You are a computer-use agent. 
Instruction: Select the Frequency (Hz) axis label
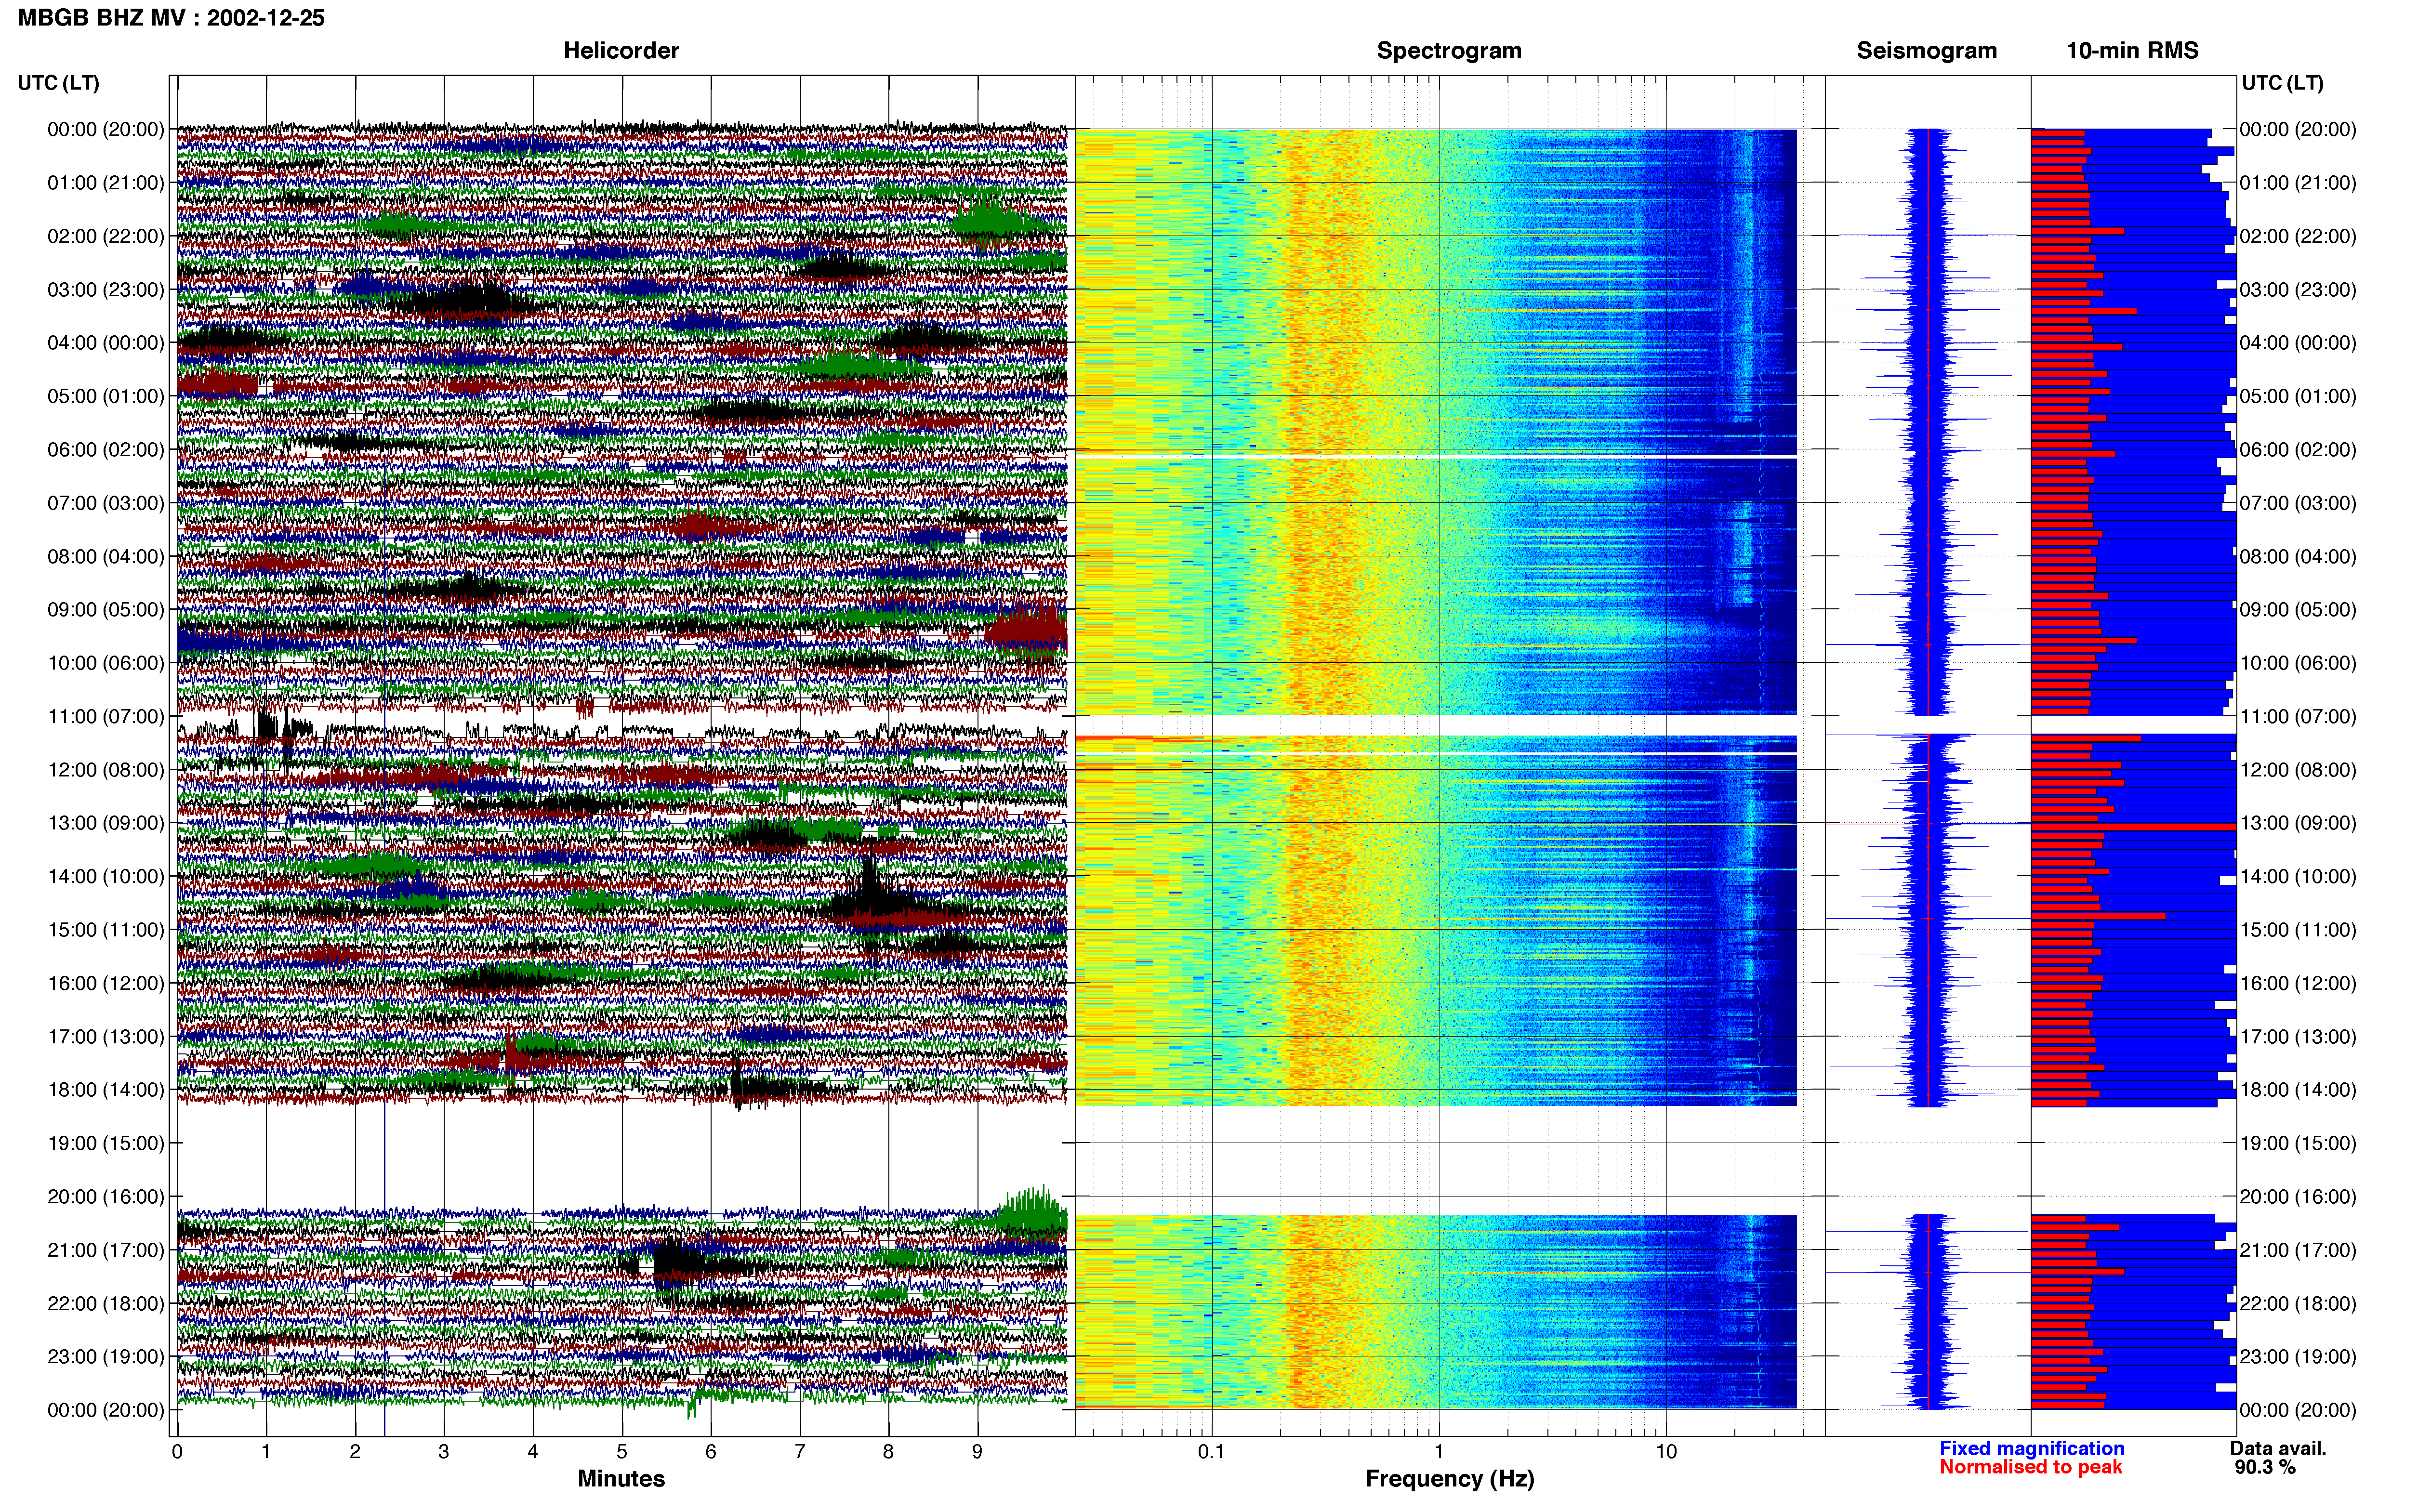click(x=1449, y=1479)
